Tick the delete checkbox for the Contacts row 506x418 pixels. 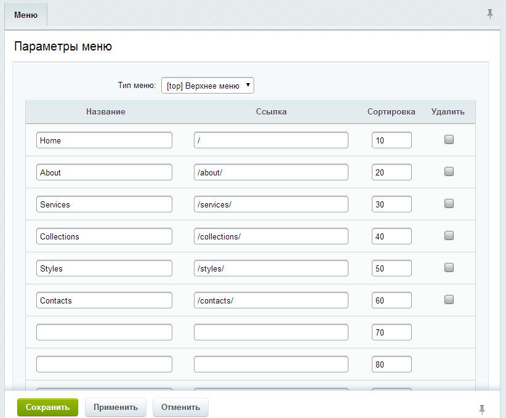[449, 299]
